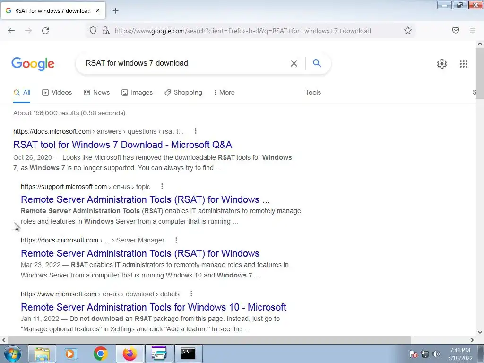Select the All results tab
This screenshot has height=363, width=484.
coord(22,92)
